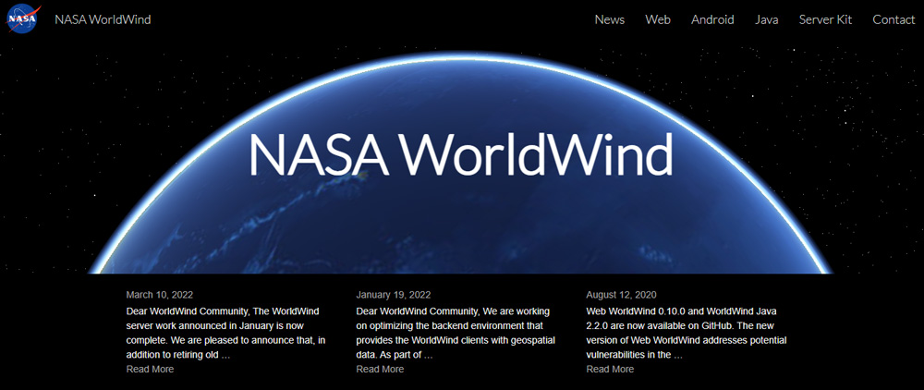
Task: Click Read More under January 19, 2022
Action: coord(380,369)
